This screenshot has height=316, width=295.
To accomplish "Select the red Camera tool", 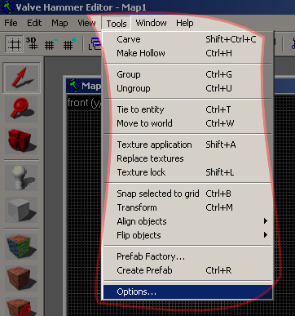I will click(x=21, y=140).
